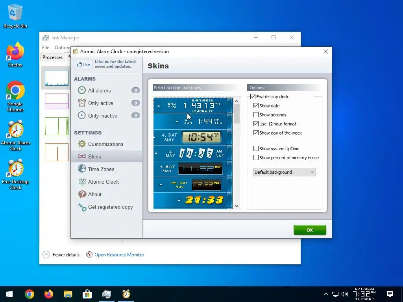Open Time Zones globe icon
The width and height of the screenshot is (403, 302).
pos(82,169)
